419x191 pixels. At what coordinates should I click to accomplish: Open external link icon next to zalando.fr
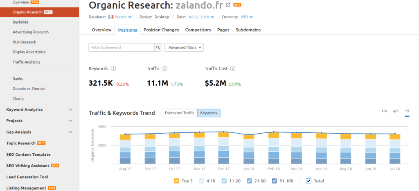coord(228,5)
